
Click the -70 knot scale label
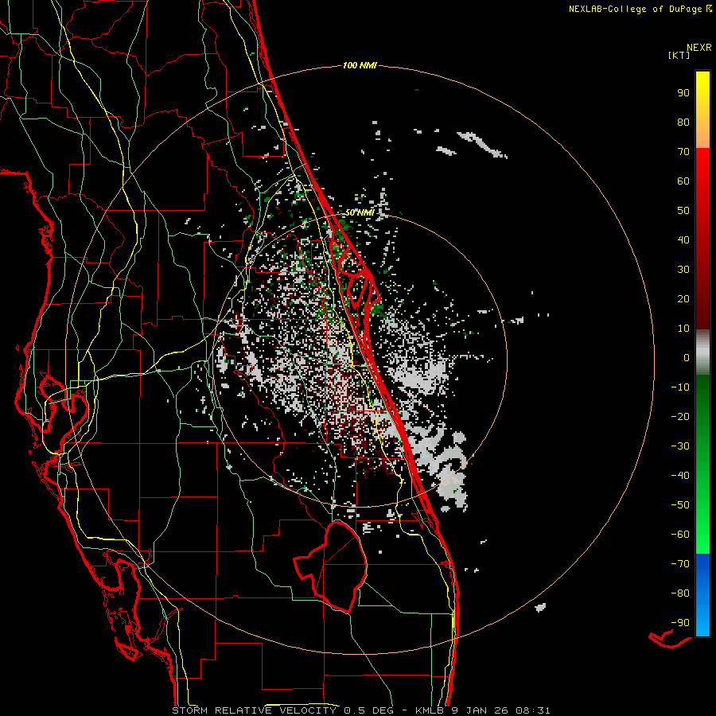click(x=680, y=563)
